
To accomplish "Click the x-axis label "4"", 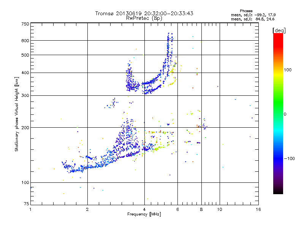I will pos(144,209).
